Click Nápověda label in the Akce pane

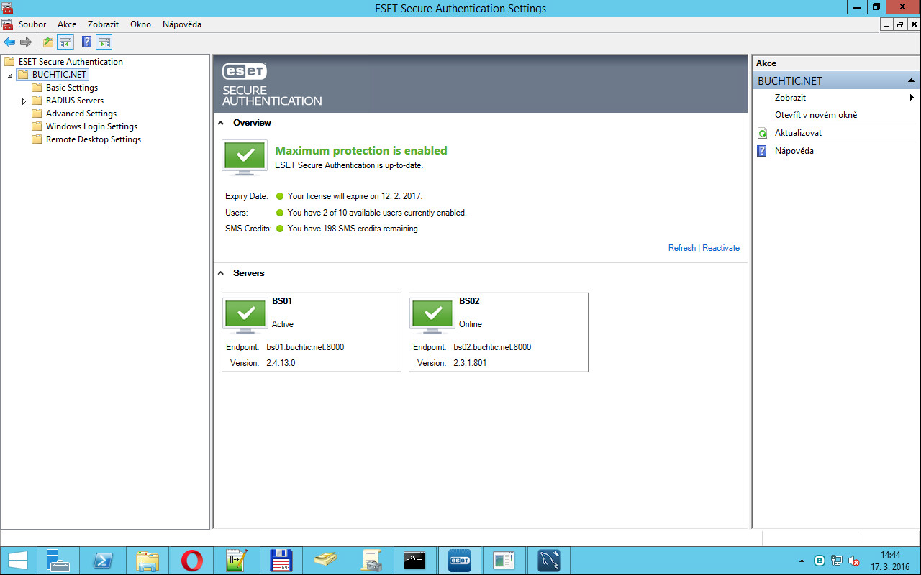pos(794,151)
